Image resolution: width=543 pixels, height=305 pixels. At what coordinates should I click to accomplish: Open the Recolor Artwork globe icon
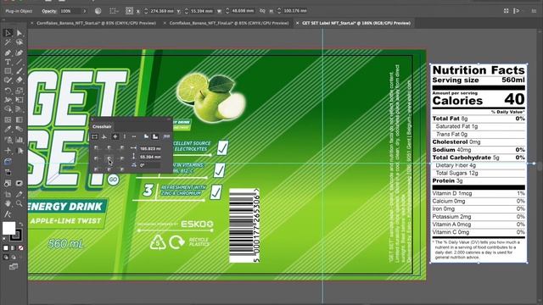(98, 11)
